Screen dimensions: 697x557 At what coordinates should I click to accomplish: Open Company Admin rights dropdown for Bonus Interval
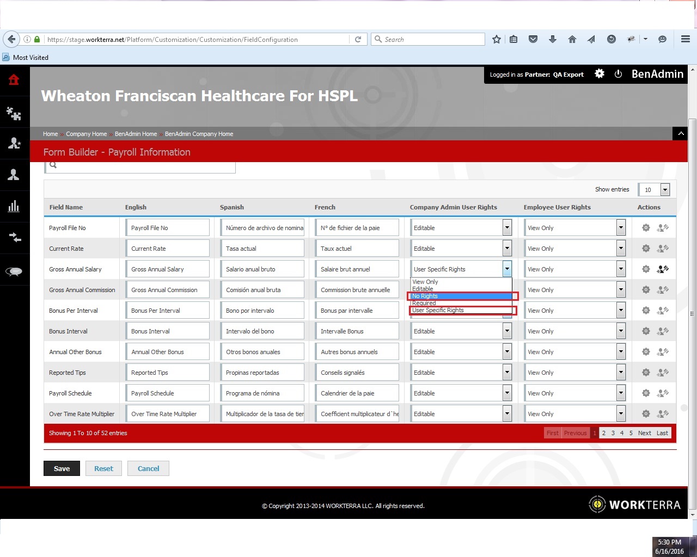pos(461,331)
